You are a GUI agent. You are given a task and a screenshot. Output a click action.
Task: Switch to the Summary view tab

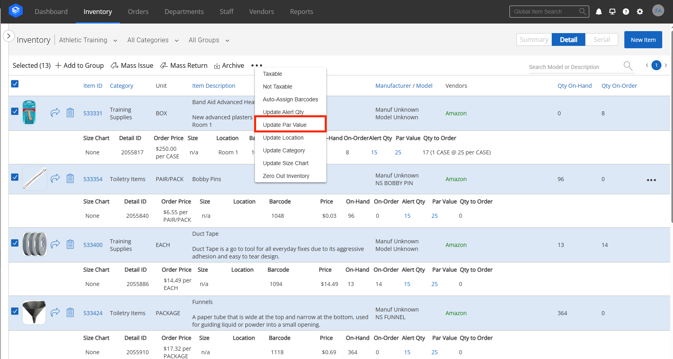pos(534,39)
